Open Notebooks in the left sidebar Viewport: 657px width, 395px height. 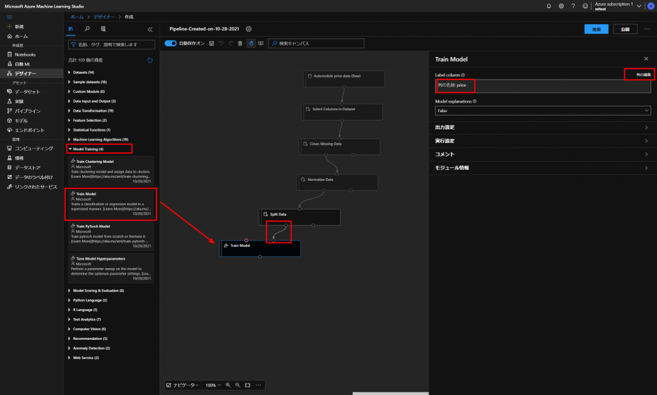pyautogui.click(x=26, y=55)
